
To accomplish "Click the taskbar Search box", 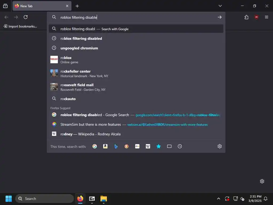I will (x=45, y=199).
